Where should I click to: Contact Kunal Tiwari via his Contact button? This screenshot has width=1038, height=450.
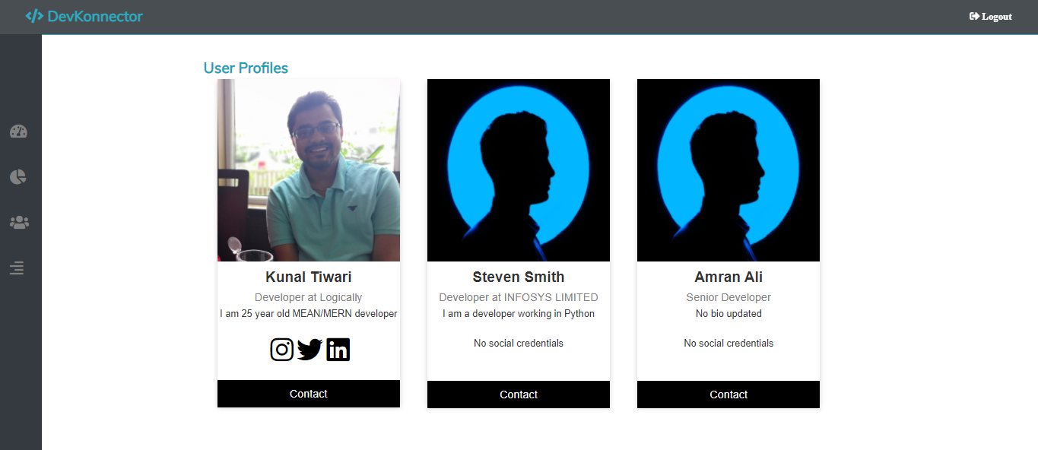click(308, 393)
